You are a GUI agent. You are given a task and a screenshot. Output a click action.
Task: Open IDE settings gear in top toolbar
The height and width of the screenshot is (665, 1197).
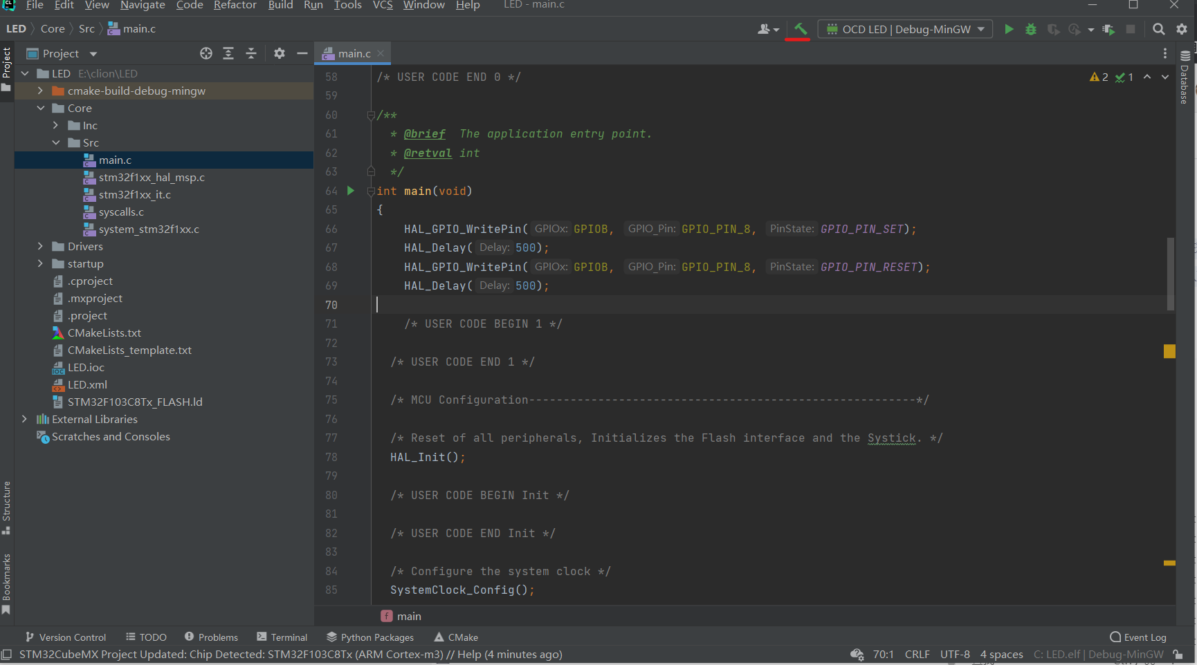tap(1182, 29)
